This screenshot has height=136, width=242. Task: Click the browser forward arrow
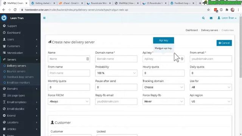9,10
